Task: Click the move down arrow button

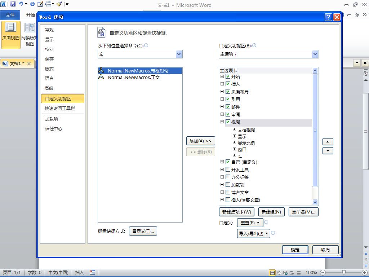Action: tap(328, 151)
